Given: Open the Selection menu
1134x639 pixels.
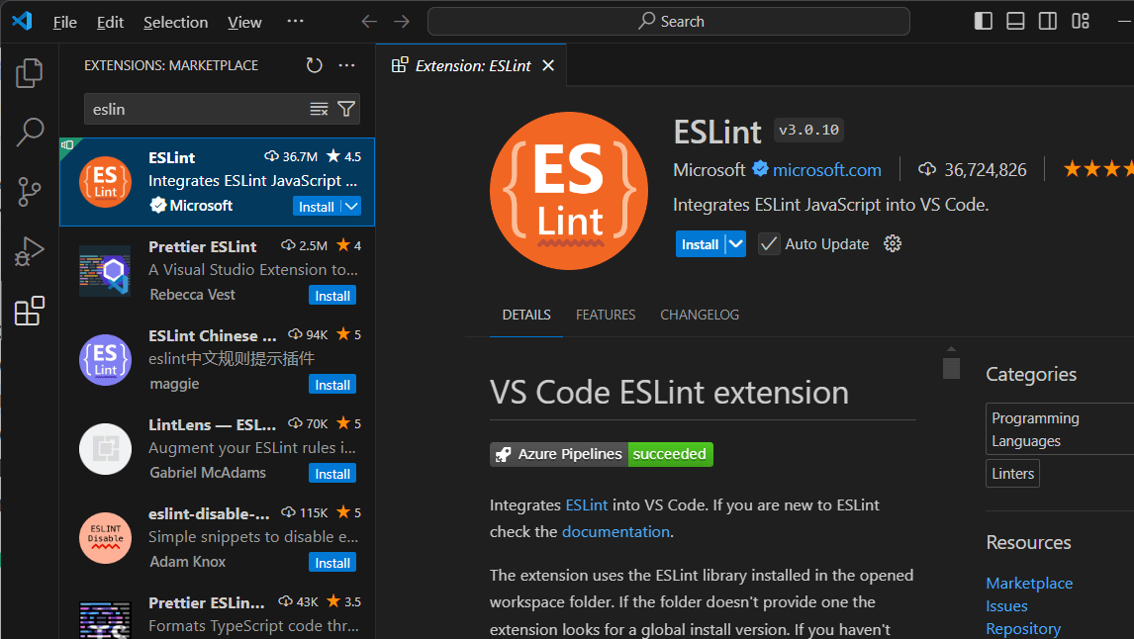Looking at the screenshot, I should [x=175, y=22].
